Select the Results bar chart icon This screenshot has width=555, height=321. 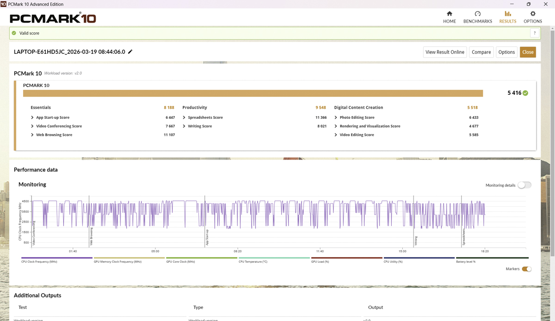tap(507, 14)
